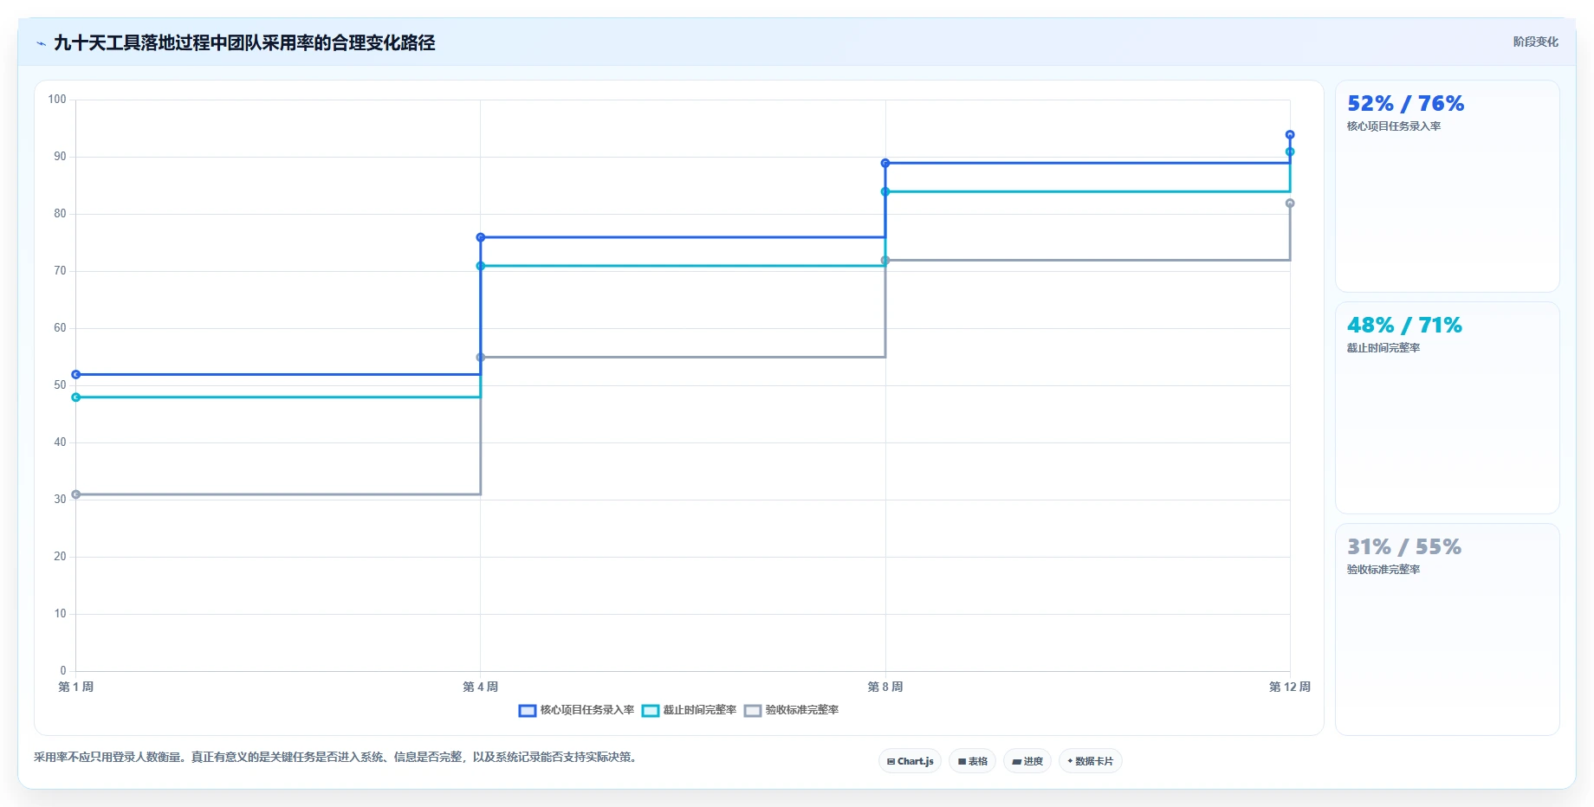This screenshot has width=1594, height=807.
Task: Click the 第 8 周 x-axis label
Action: 885,687
